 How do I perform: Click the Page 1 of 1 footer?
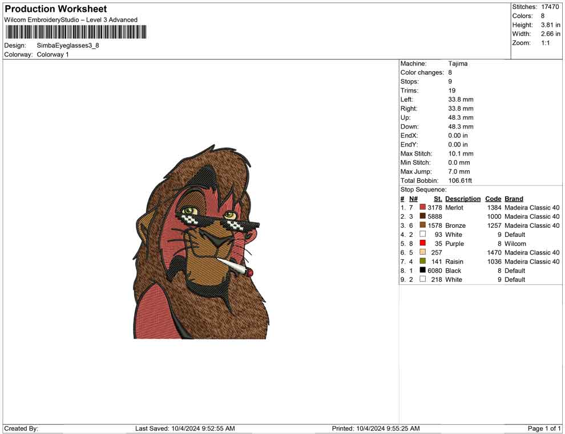[544, 428]
